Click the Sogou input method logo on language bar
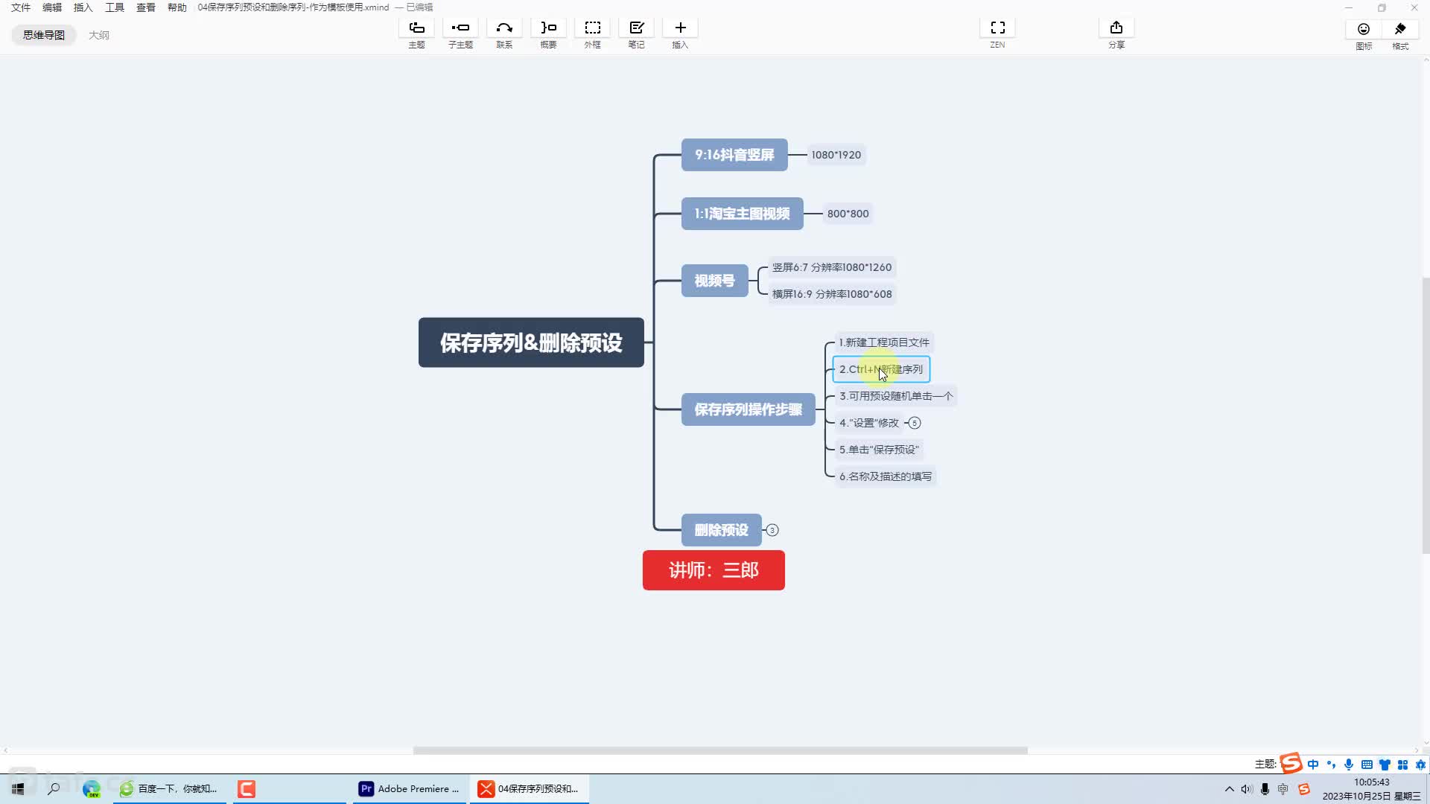Image resolution: width=1430 pixels, height=804 pixels. [1291, 764]
